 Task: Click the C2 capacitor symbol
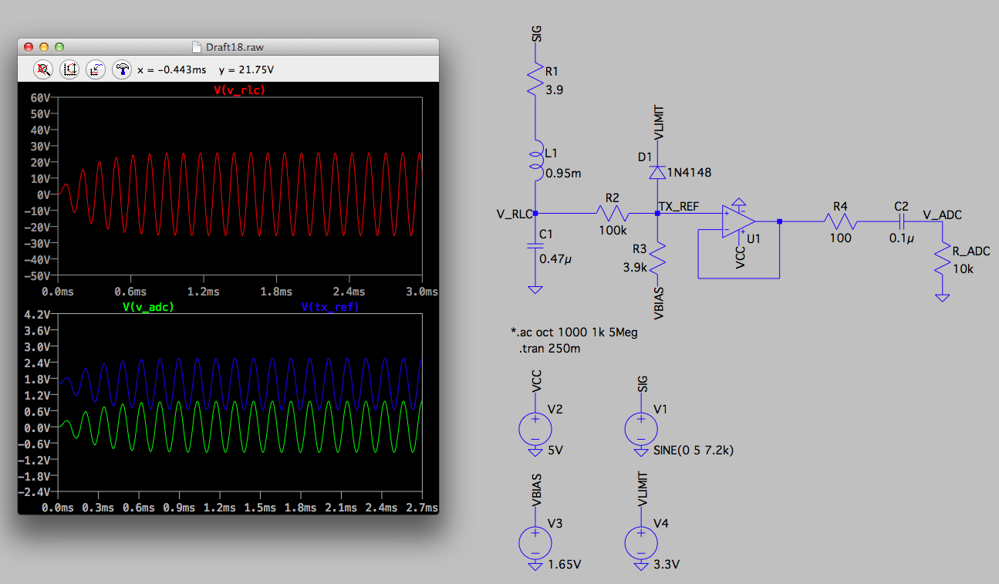click(x=901, y=221)
